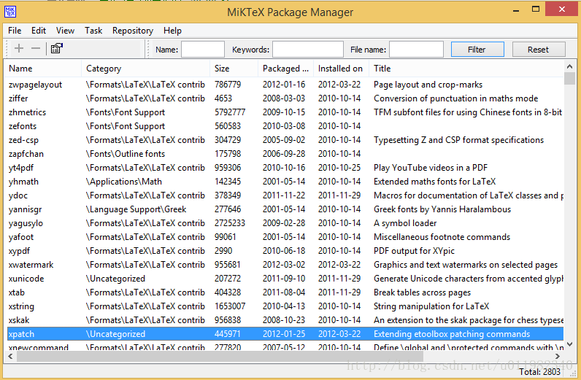Click the '\Applications\Math' category cell
581x380 pixels.
click(124, 182)
